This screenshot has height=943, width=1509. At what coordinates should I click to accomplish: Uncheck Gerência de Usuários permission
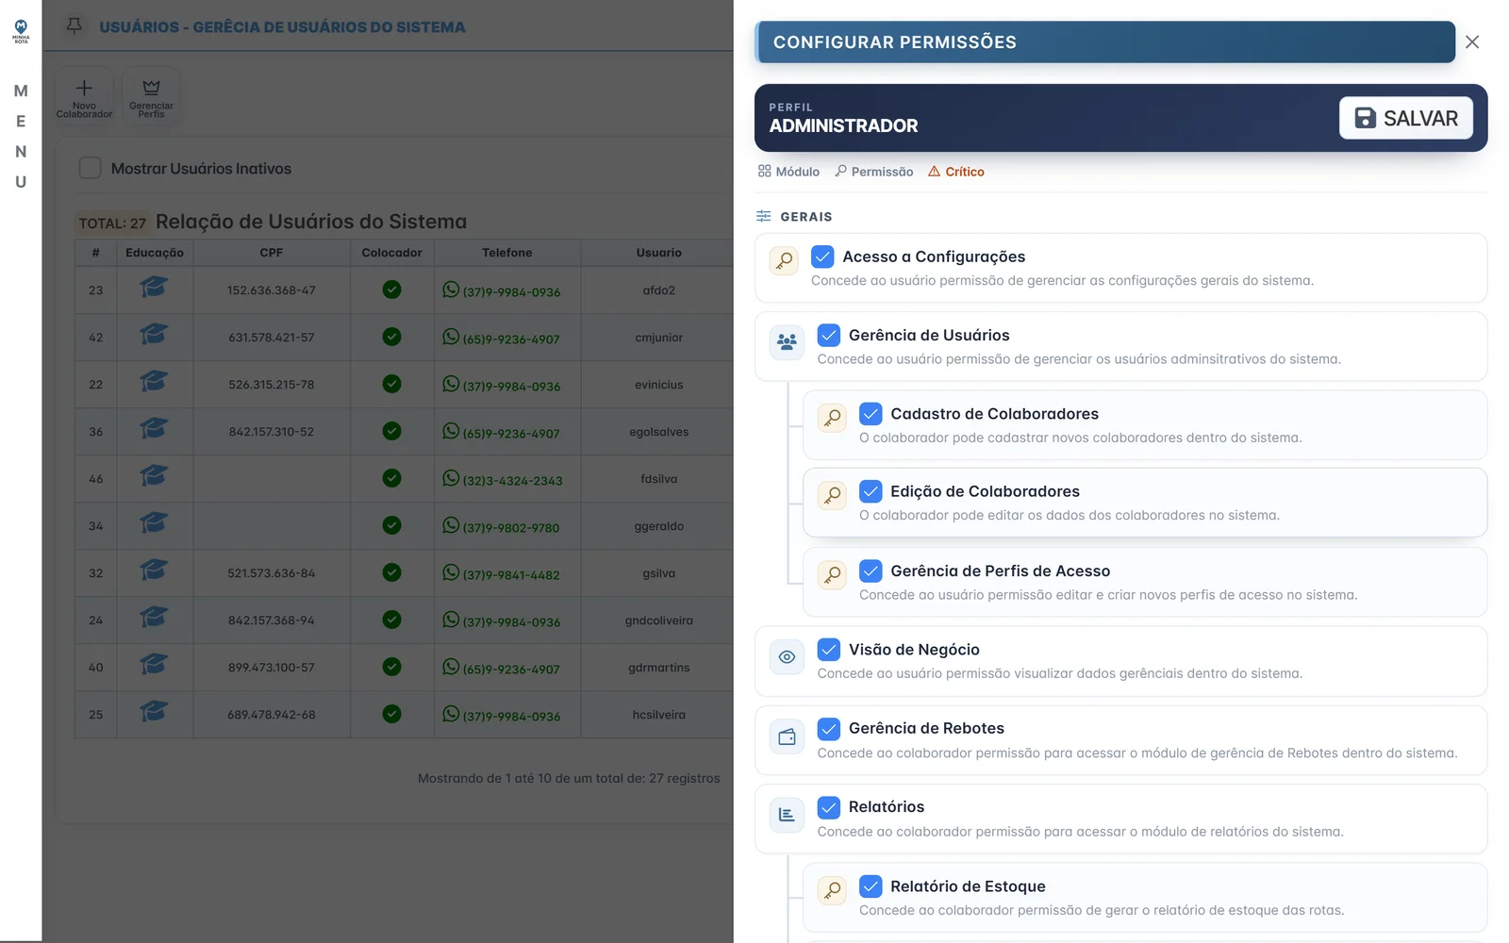(x=829, y=335)
